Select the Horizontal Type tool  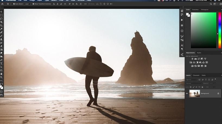tap(1, 64)
